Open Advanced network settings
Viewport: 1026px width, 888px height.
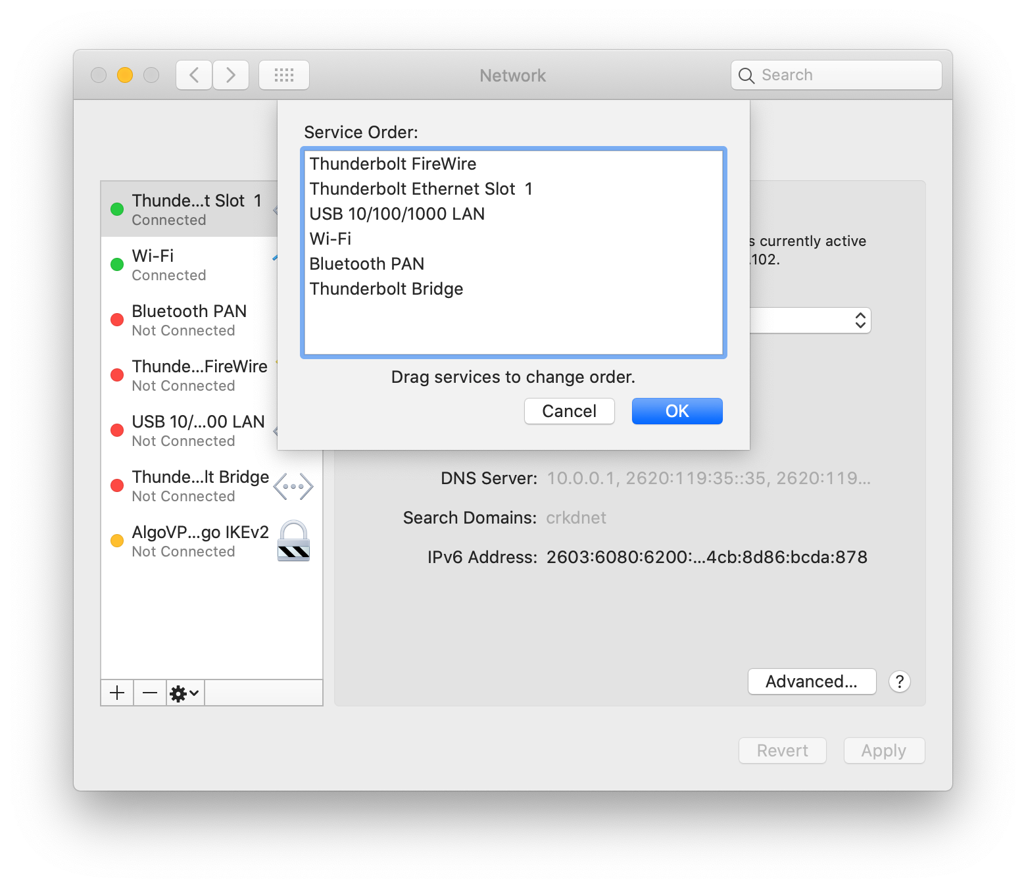click(x=812, y=681)
